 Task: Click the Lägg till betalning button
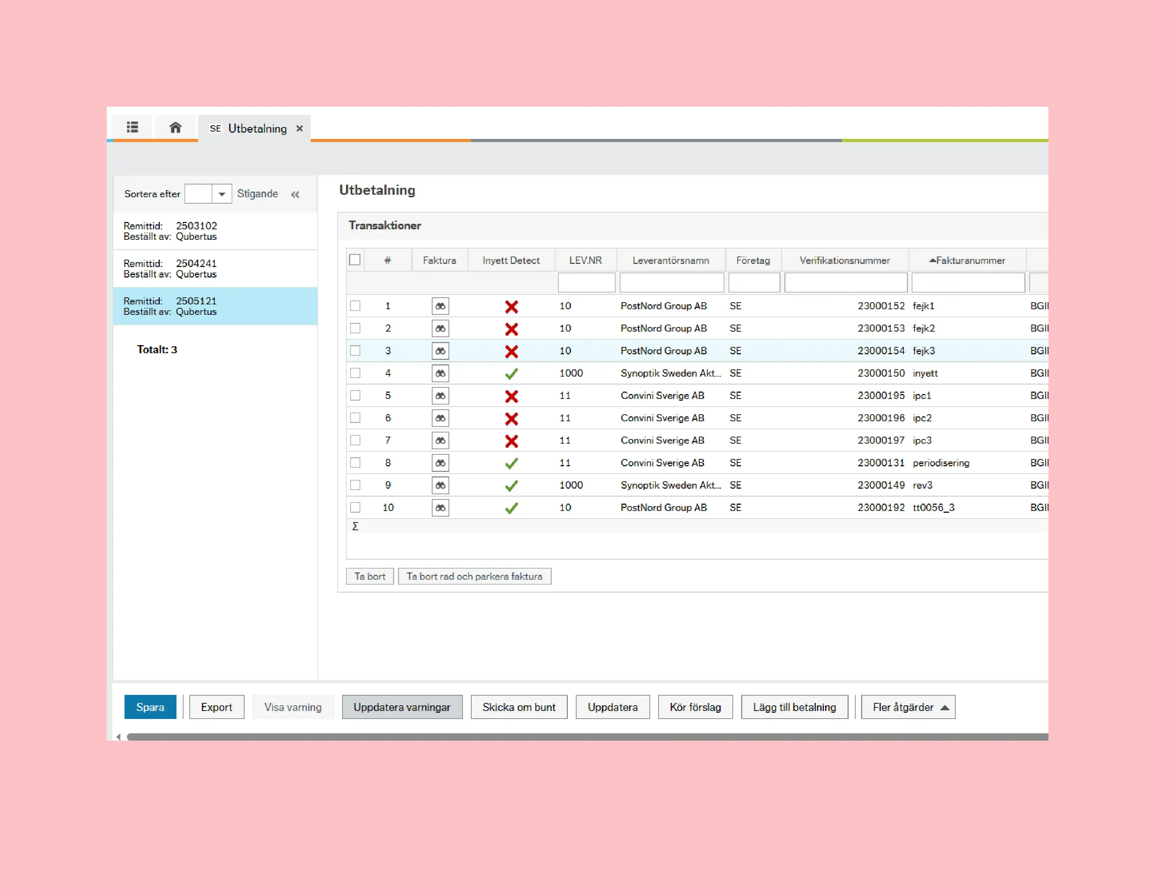pyautogui.click(x=794, y=707)
